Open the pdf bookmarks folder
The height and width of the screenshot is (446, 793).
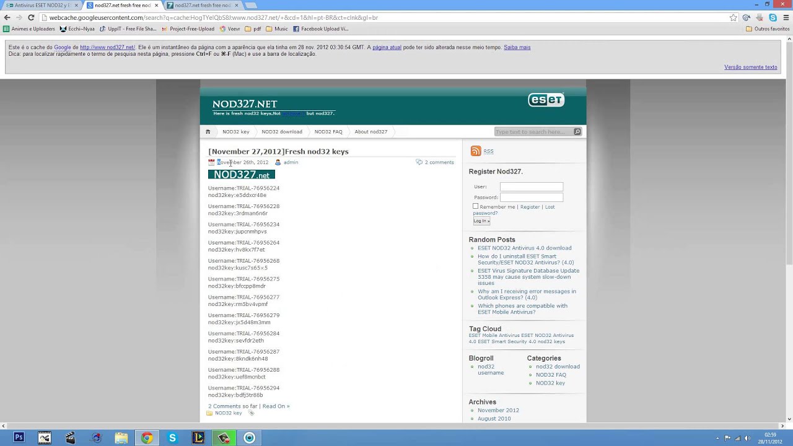(253, 28)
